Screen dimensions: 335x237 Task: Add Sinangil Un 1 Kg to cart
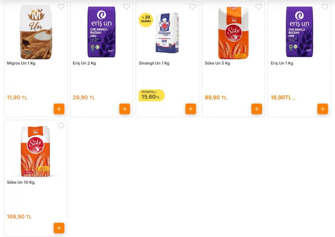tap(191, 109)
